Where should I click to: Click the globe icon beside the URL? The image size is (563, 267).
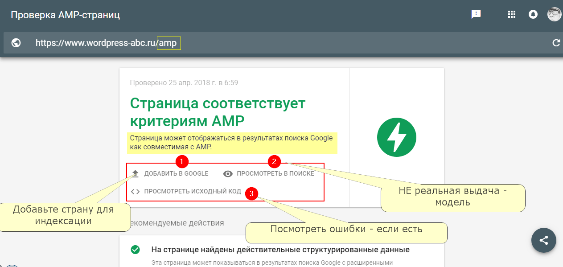pos(16,43)
